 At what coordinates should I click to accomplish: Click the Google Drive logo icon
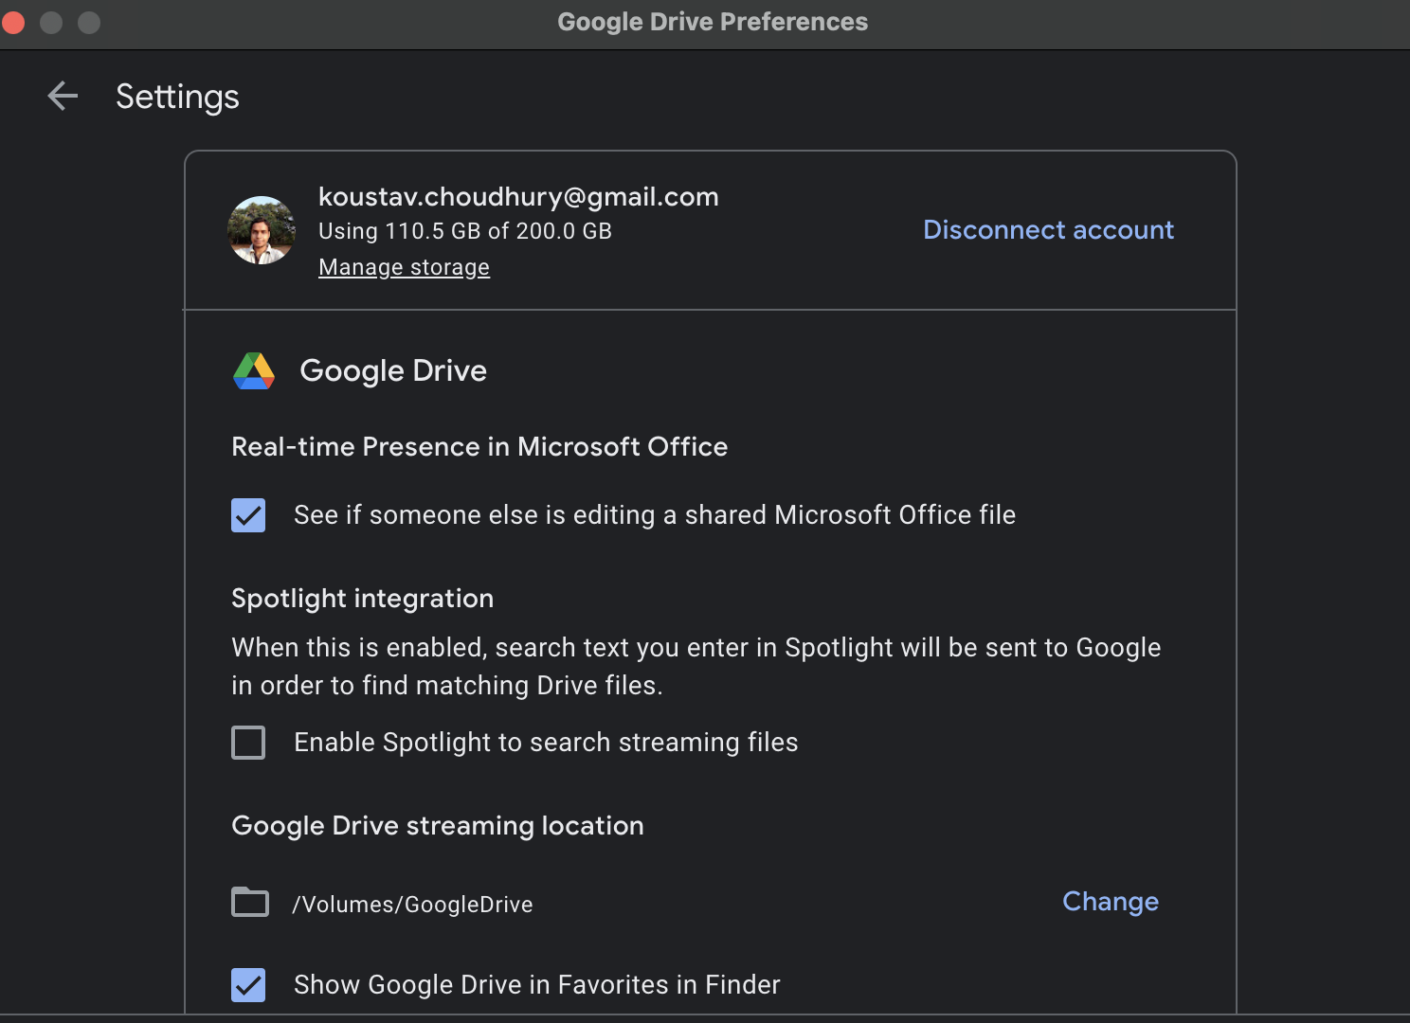coord(254,371)
